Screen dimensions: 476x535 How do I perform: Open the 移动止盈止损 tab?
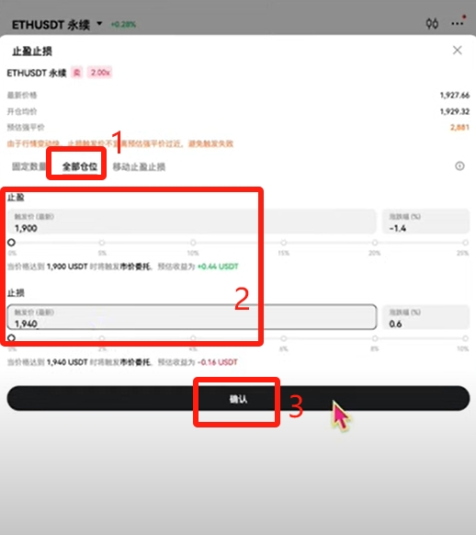click(x=139, y=167)
